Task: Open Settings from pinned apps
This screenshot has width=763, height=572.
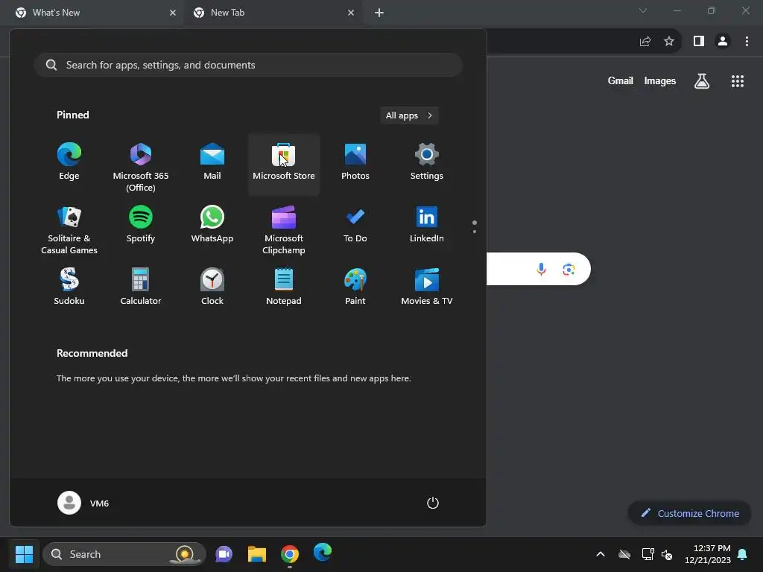Action: (x=427, y=162)
